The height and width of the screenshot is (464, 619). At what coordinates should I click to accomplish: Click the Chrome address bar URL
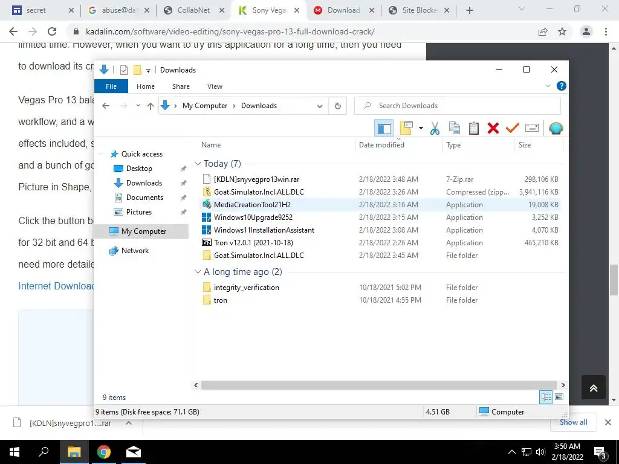230,31
